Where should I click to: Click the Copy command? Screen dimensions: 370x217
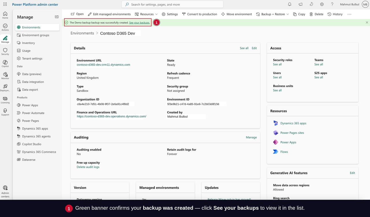[x=299, y=14]
